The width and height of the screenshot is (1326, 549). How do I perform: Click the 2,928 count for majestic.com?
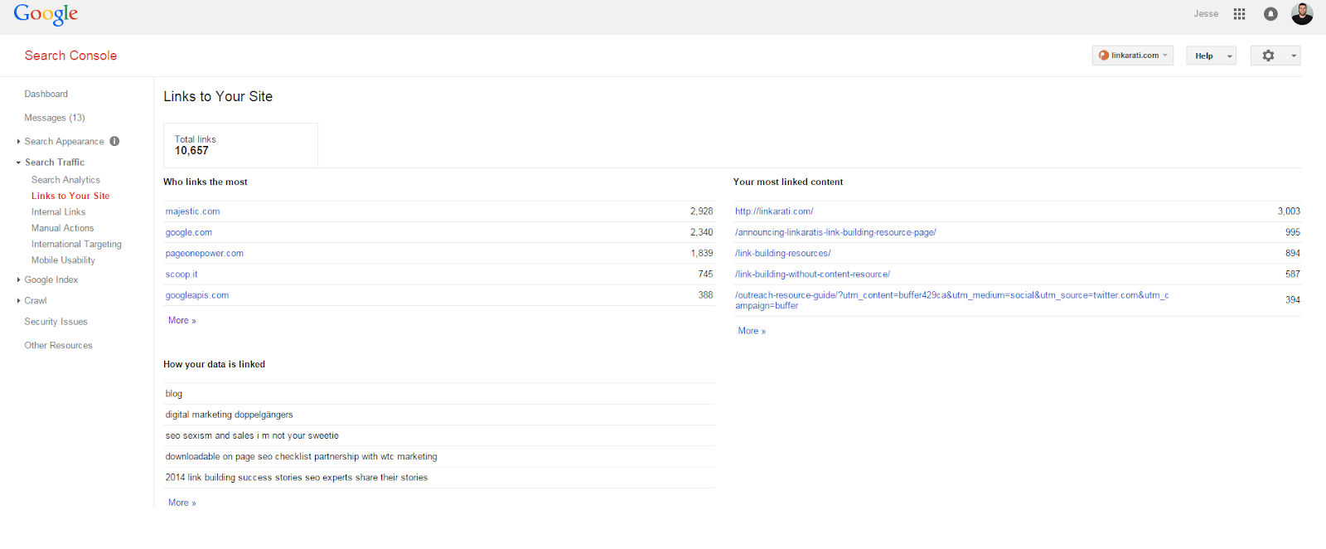(702, 211)
